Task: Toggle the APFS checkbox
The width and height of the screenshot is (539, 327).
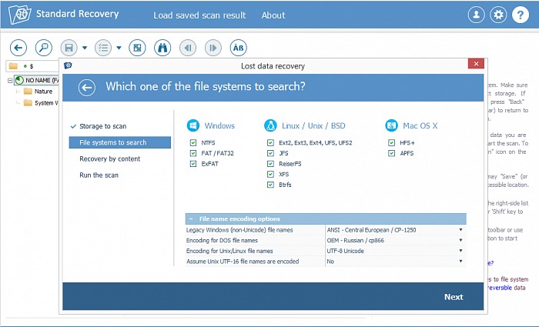Action: point(391,153)
